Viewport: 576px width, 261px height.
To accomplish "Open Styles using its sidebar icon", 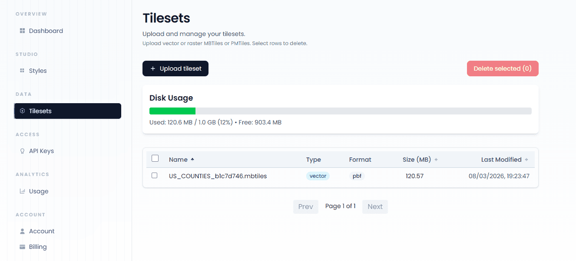I will click(22, 70).
